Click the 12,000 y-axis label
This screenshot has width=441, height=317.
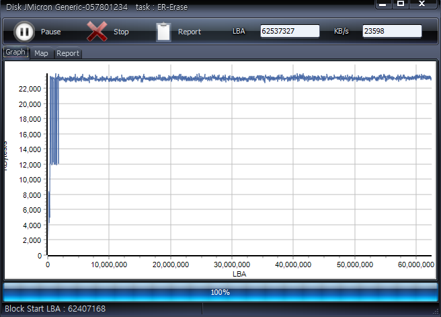(x=30, y=165)
